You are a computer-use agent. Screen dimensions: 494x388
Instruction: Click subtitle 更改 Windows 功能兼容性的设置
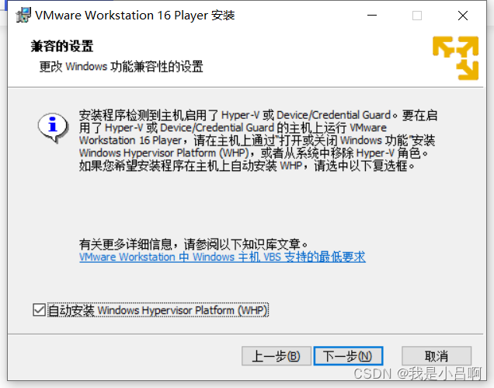[121, 67]
